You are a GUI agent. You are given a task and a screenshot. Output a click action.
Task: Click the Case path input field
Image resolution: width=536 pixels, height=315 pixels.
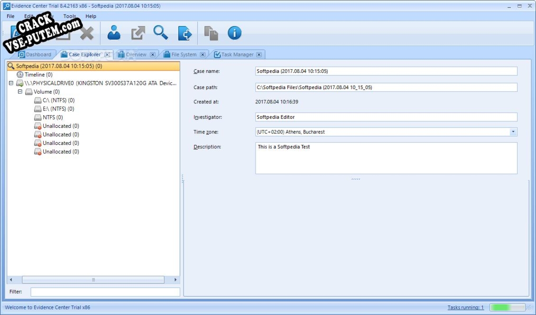(x=386, y=87)
